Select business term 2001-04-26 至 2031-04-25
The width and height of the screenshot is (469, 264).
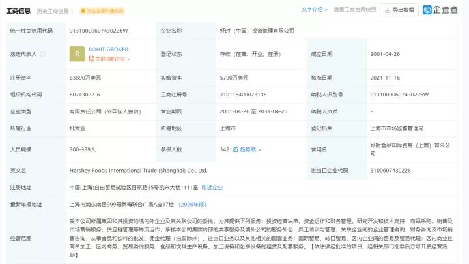point(253,111)
